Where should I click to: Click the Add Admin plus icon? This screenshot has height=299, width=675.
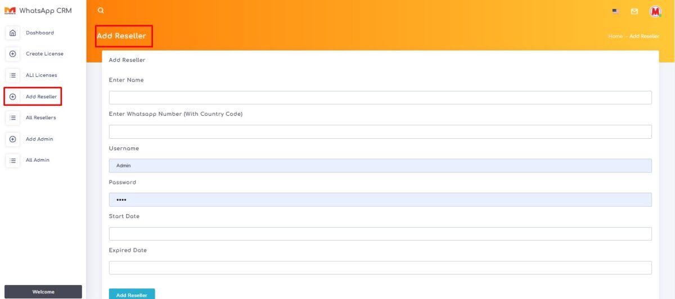point(13,139)
